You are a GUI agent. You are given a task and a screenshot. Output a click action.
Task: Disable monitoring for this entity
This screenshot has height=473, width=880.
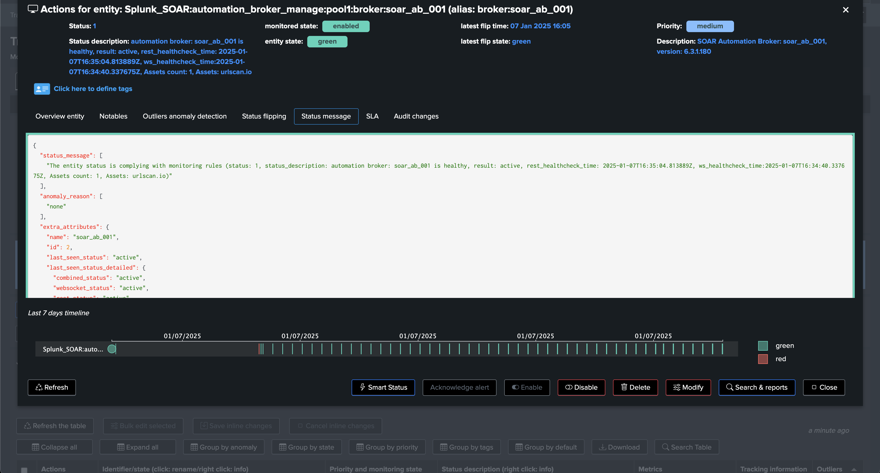point(581,387)
